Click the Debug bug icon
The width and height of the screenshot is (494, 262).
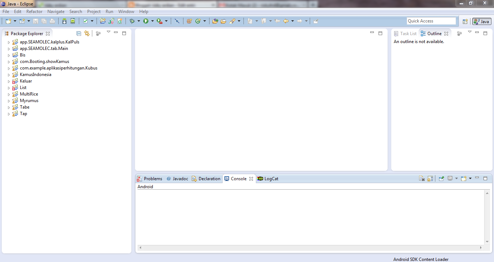pos(132,21)
